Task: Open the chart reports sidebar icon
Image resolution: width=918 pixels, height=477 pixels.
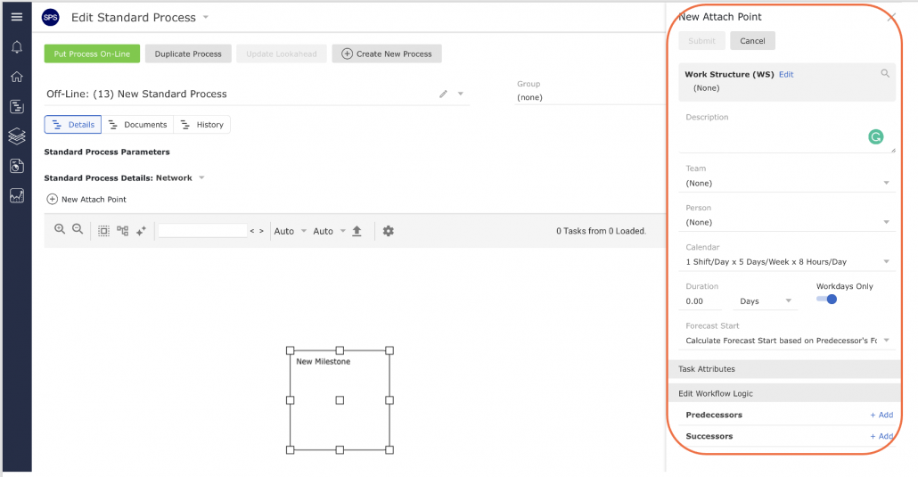Action: pyautogui.click(x=17, y=196)
